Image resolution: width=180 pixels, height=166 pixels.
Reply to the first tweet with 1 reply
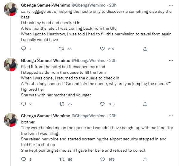point(24,48)
